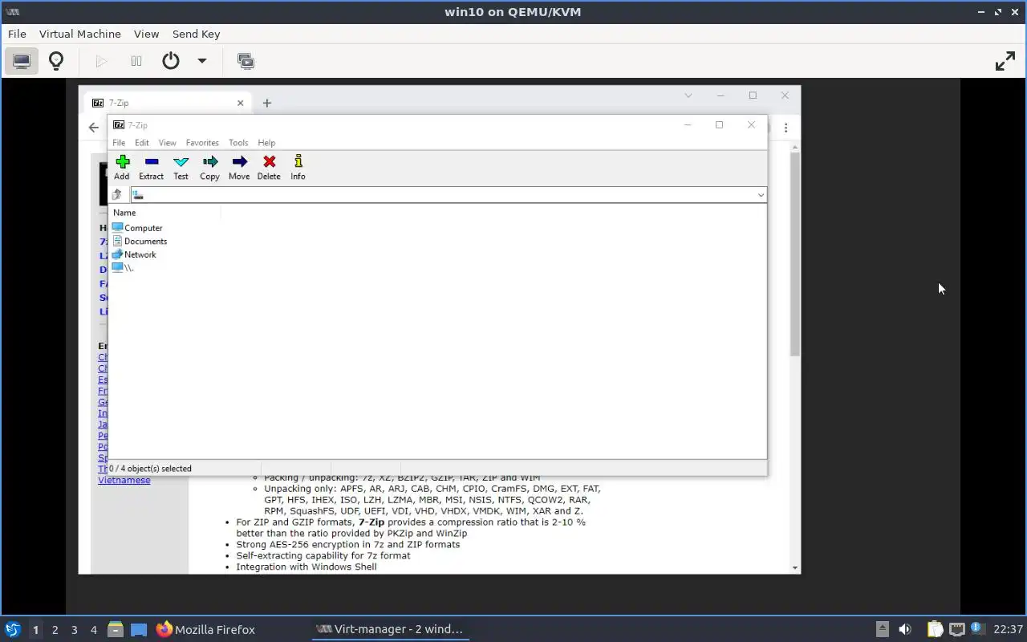The height and width of the screenshot is (642, 1027).
Task: Expand the 7-Zip address bar dropdown
Action: 761,195
